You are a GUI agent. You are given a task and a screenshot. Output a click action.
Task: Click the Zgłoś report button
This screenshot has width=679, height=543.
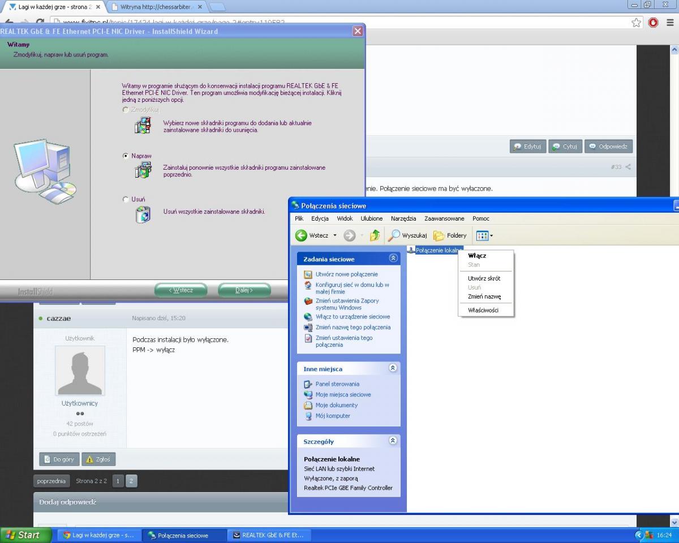[x=98, y=459]
